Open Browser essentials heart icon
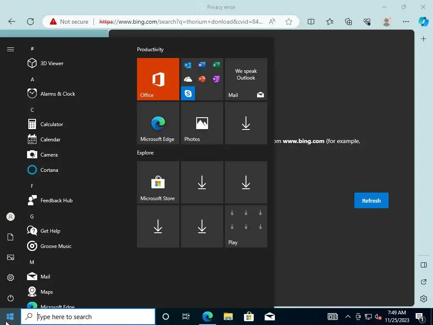This screenshot has height=325, width=433. pos(367,22)
